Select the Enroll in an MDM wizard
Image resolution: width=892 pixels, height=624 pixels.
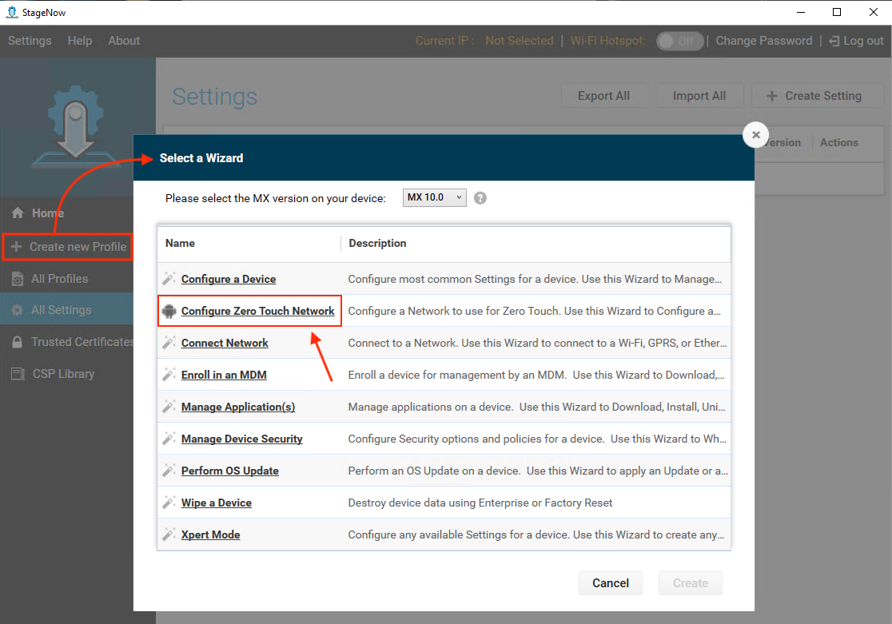(224, 375)
